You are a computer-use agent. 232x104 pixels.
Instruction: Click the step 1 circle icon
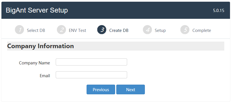point(19,30)
